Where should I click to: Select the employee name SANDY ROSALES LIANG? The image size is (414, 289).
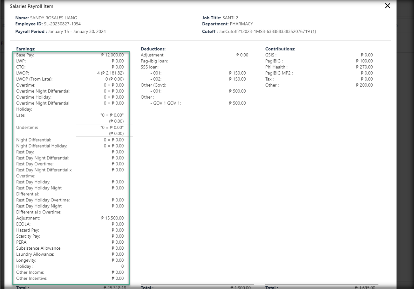coord(53,18)
